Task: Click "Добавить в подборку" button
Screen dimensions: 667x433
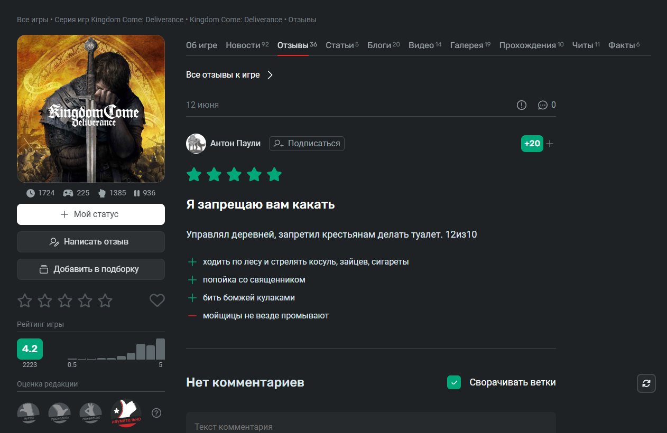Action: tap(91, 269)
